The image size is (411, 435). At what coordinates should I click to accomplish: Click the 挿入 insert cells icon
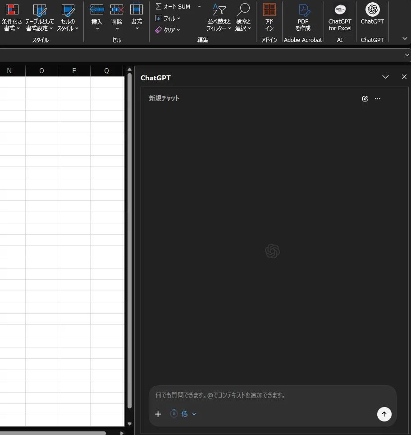(x=97, y=9)
